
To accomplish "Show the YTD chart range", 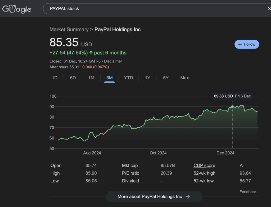I will [x=128, y=78].
